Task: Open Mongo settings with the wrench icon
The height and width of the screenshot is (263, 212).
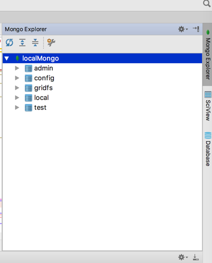Action: pyautogui.click(x=51, y=42)
